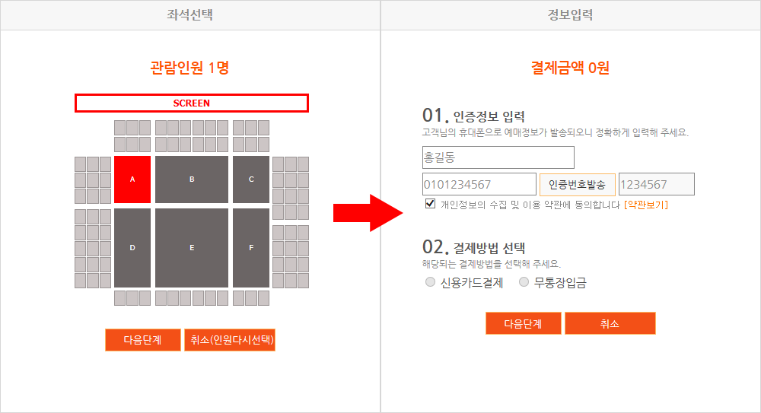Image resolution: width=761 pixels, height=413 pixels.
Task: Click the SCREEN box above the seats
Action: click(x=192, y=103)
